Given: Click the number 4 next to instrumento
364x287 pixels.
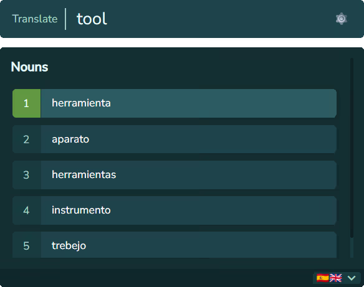Looking at the screenshot, I should (26, 210).
